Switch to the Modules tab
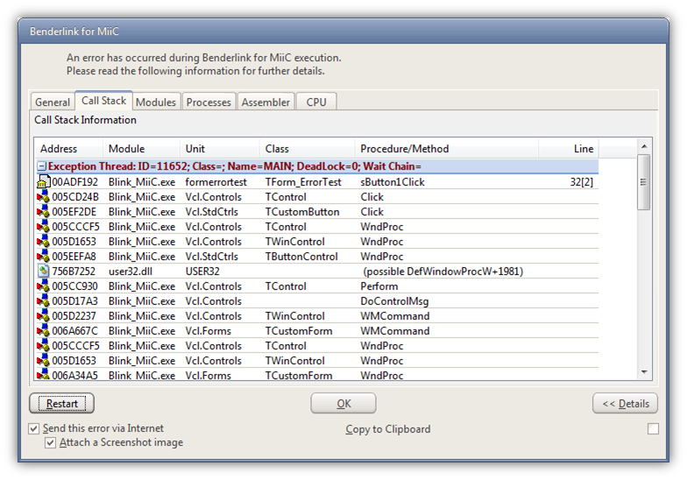Image resolution: width=687 pixels, height=480 pixels. tap(156, 102)
